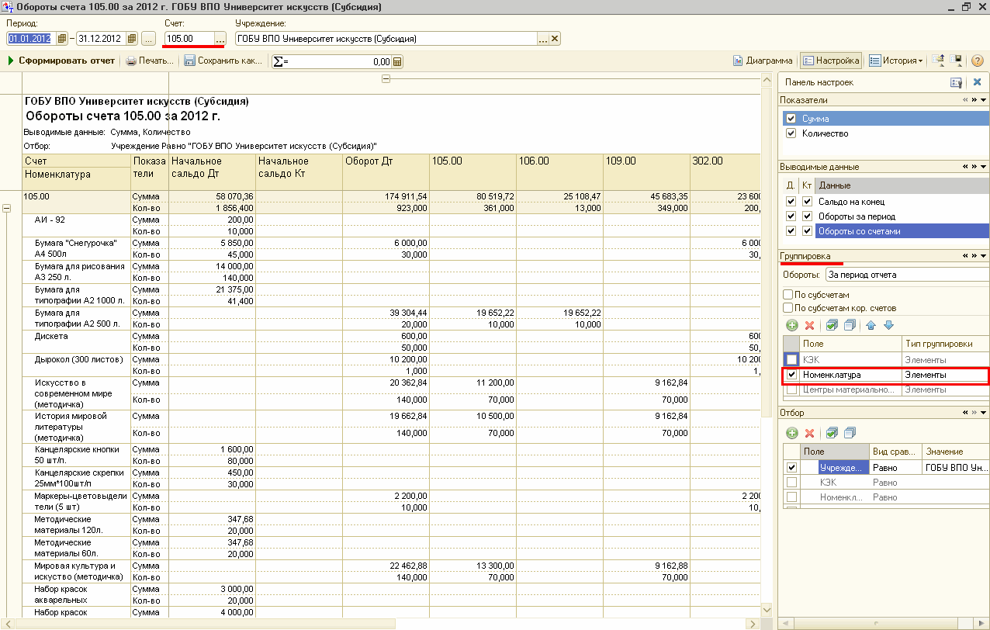Enable the По субсчетам checkbox
Viewport: 990px width, 630px height.
tap(788, 295)
